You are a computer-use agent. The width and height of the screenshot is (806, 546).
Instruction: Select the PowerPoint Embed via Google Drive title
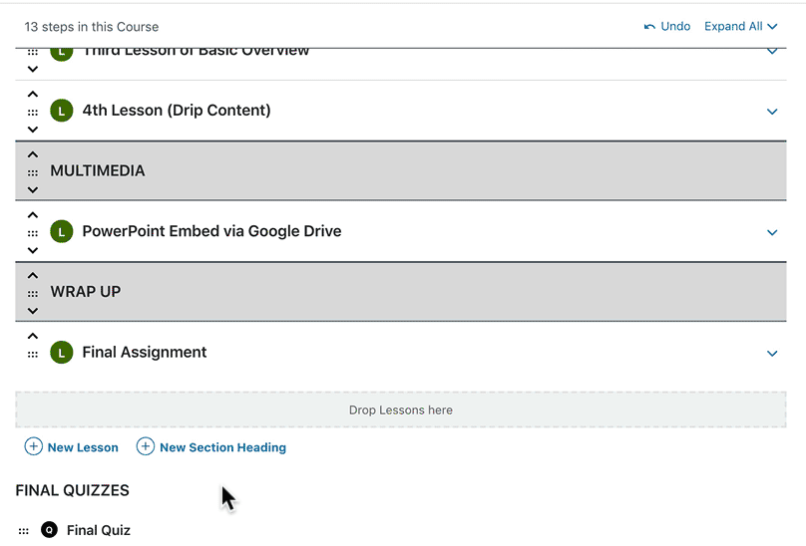[x=211, y=231]
